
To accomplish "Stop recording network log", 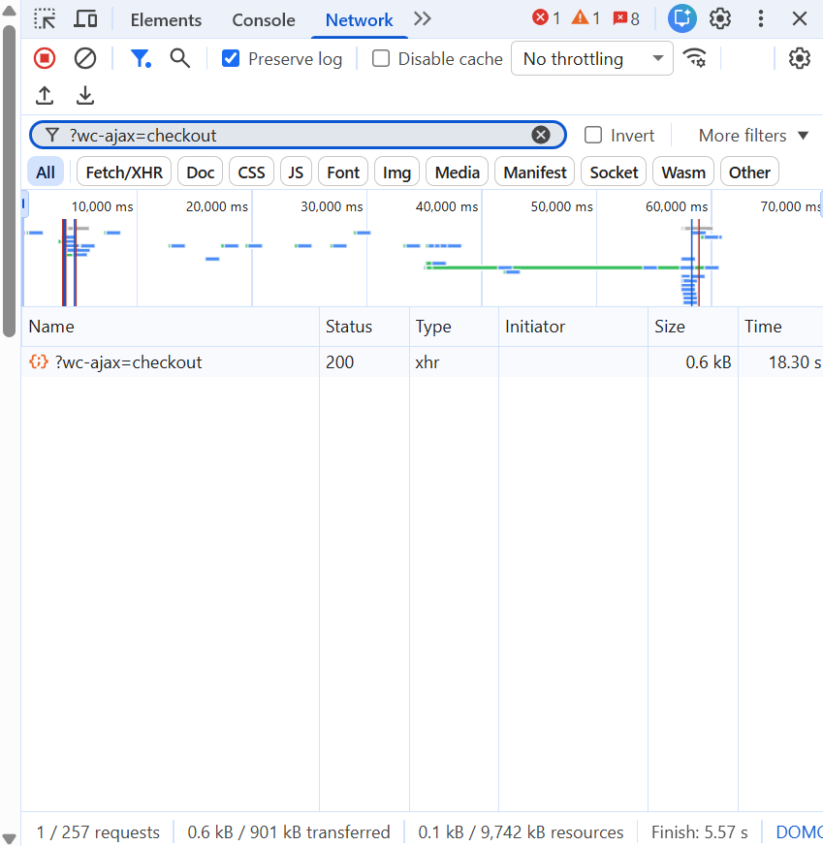I will [x=45, y=59].
